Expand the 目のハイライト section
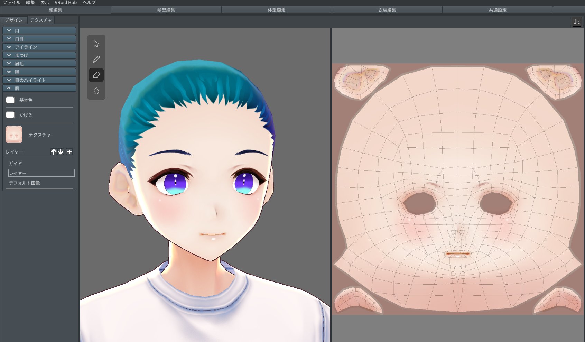 point(39,80)
